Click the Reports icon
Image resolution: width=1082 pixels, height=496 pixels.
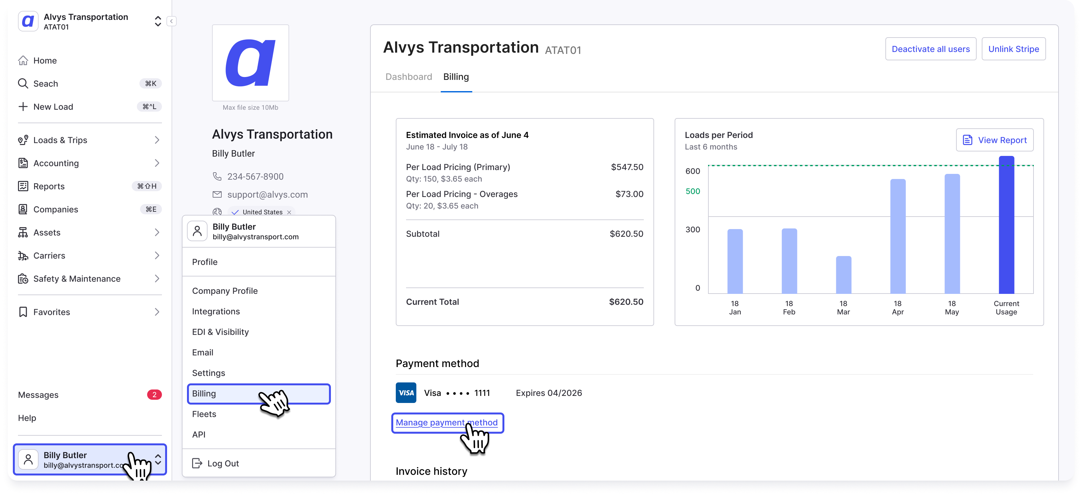coord(23,186)
